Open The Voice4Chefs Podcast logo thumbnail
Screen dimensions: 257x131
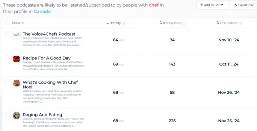click(x=17, y=35)
